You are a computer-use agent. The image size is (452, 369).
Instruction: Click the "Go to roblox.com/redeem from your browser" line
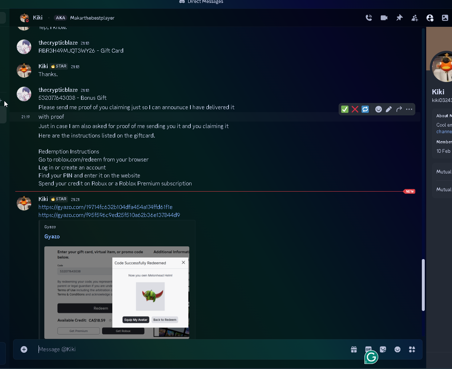click(x=94, y=160)
